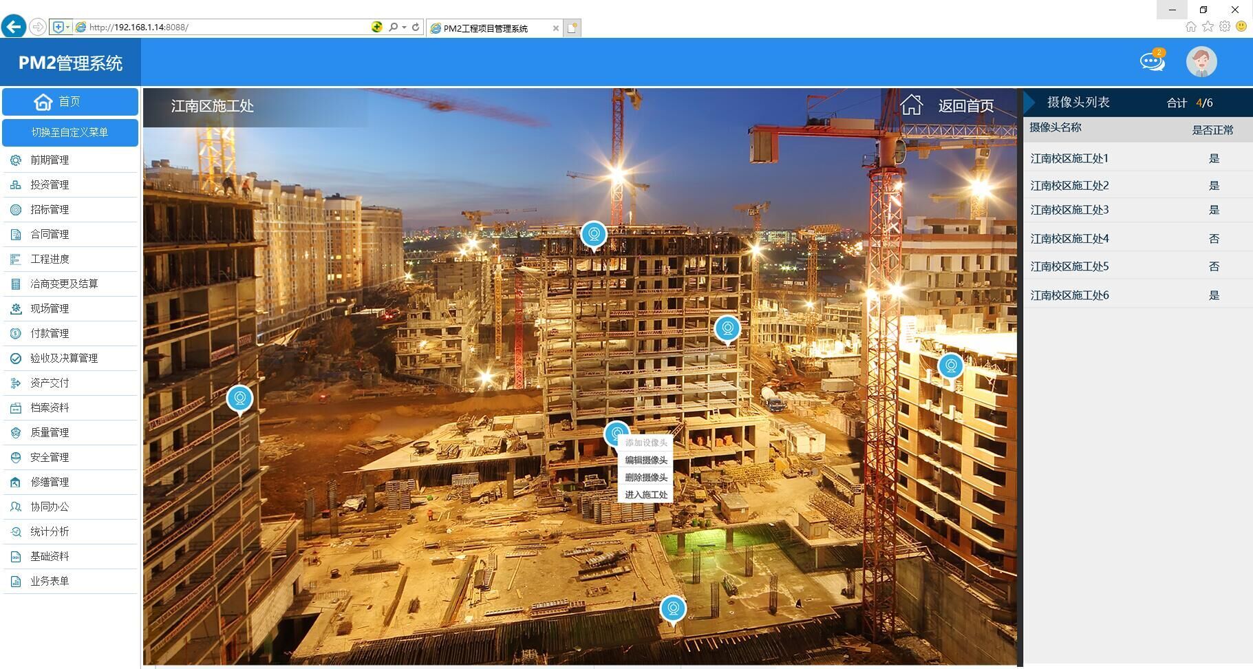Select camera row 江南校区施工处4 in list
The width and height of the screenshot is (1253, 669).
pyautogui.click(x=1069, y=239)
